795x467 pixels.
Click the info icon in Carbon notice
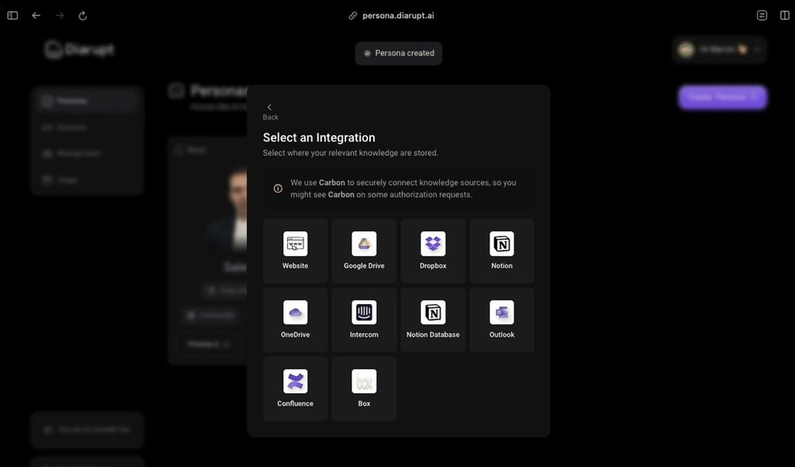click(278, 189)
